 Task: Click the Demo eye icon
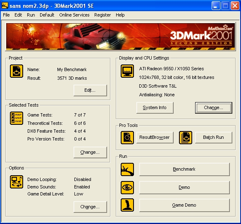(127, 188)
